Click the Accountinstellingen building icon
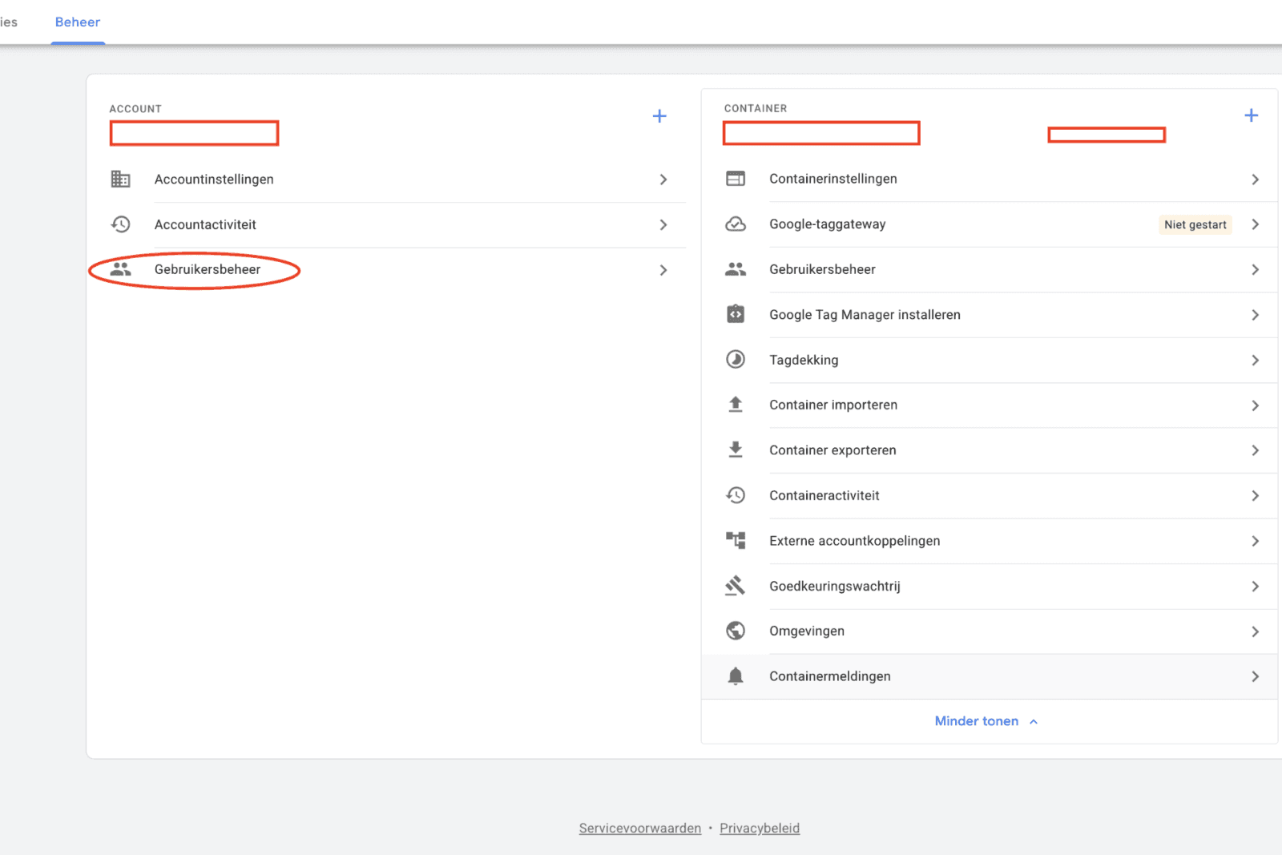Viewport: 1282px width, 855px height. pos(120,179)
